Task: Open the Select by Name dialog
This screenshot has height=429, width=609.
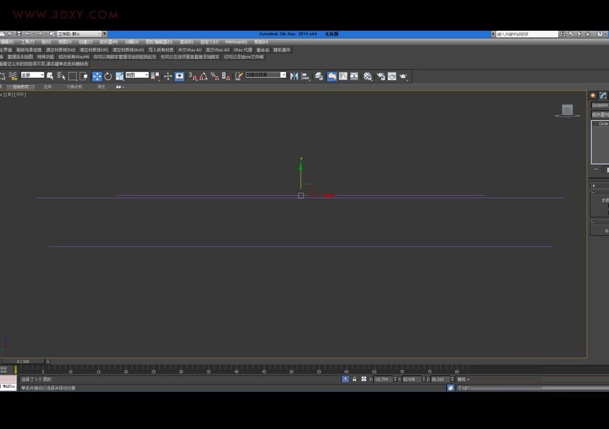Action: tap(61, 77)
